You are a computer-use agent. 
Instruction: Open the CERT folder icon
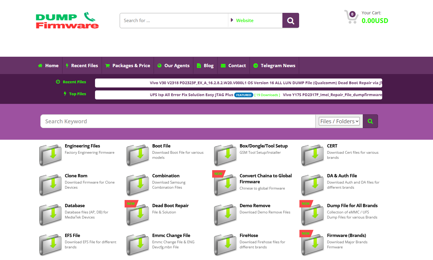[313, 155]
